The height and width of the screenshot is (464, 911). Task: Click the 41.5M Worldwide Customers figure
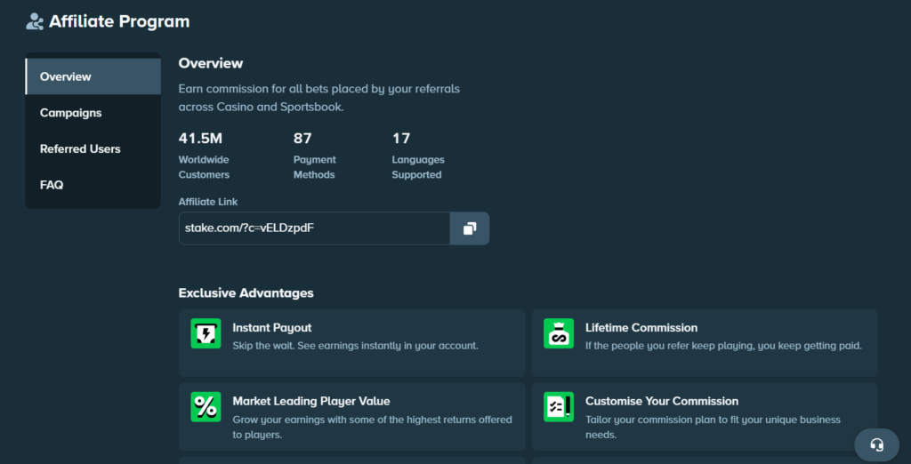200,138
